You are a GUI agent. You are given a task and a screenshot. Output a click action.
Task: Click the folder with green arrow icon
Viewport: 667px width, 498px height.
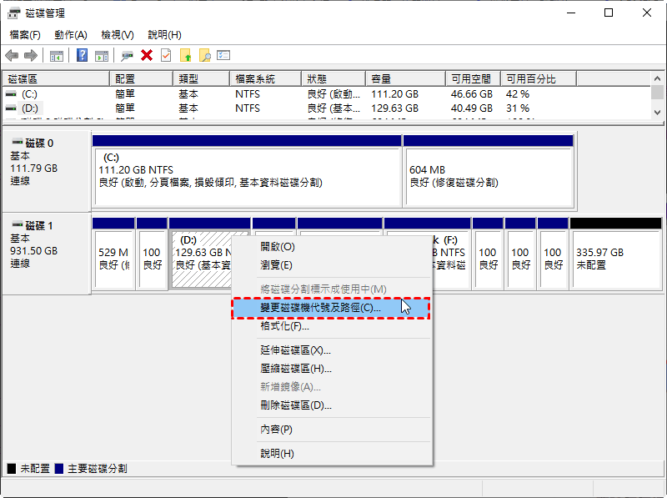(x=186, y=55)
